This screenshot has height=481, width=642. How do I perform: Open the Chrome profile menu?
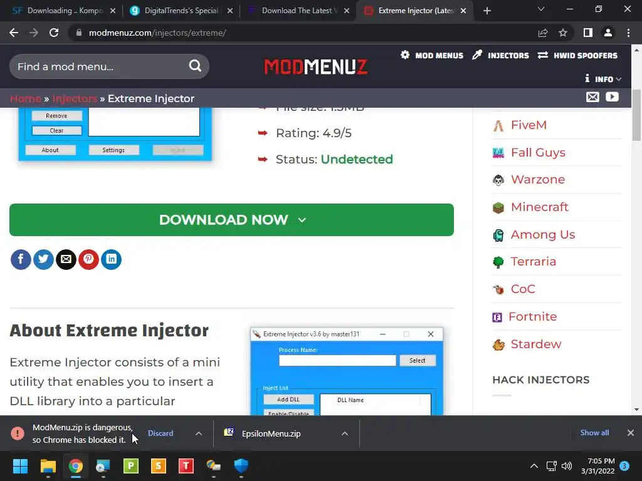coord(608,33)
